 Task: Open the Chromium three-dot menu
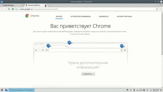[x=161, y=9]
